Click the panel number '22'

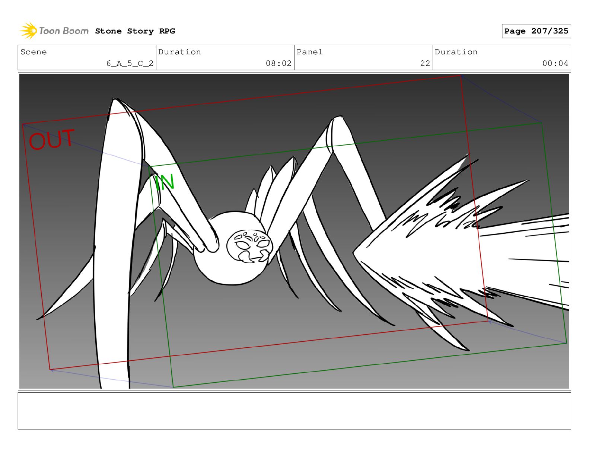click(x=425, y=63)
